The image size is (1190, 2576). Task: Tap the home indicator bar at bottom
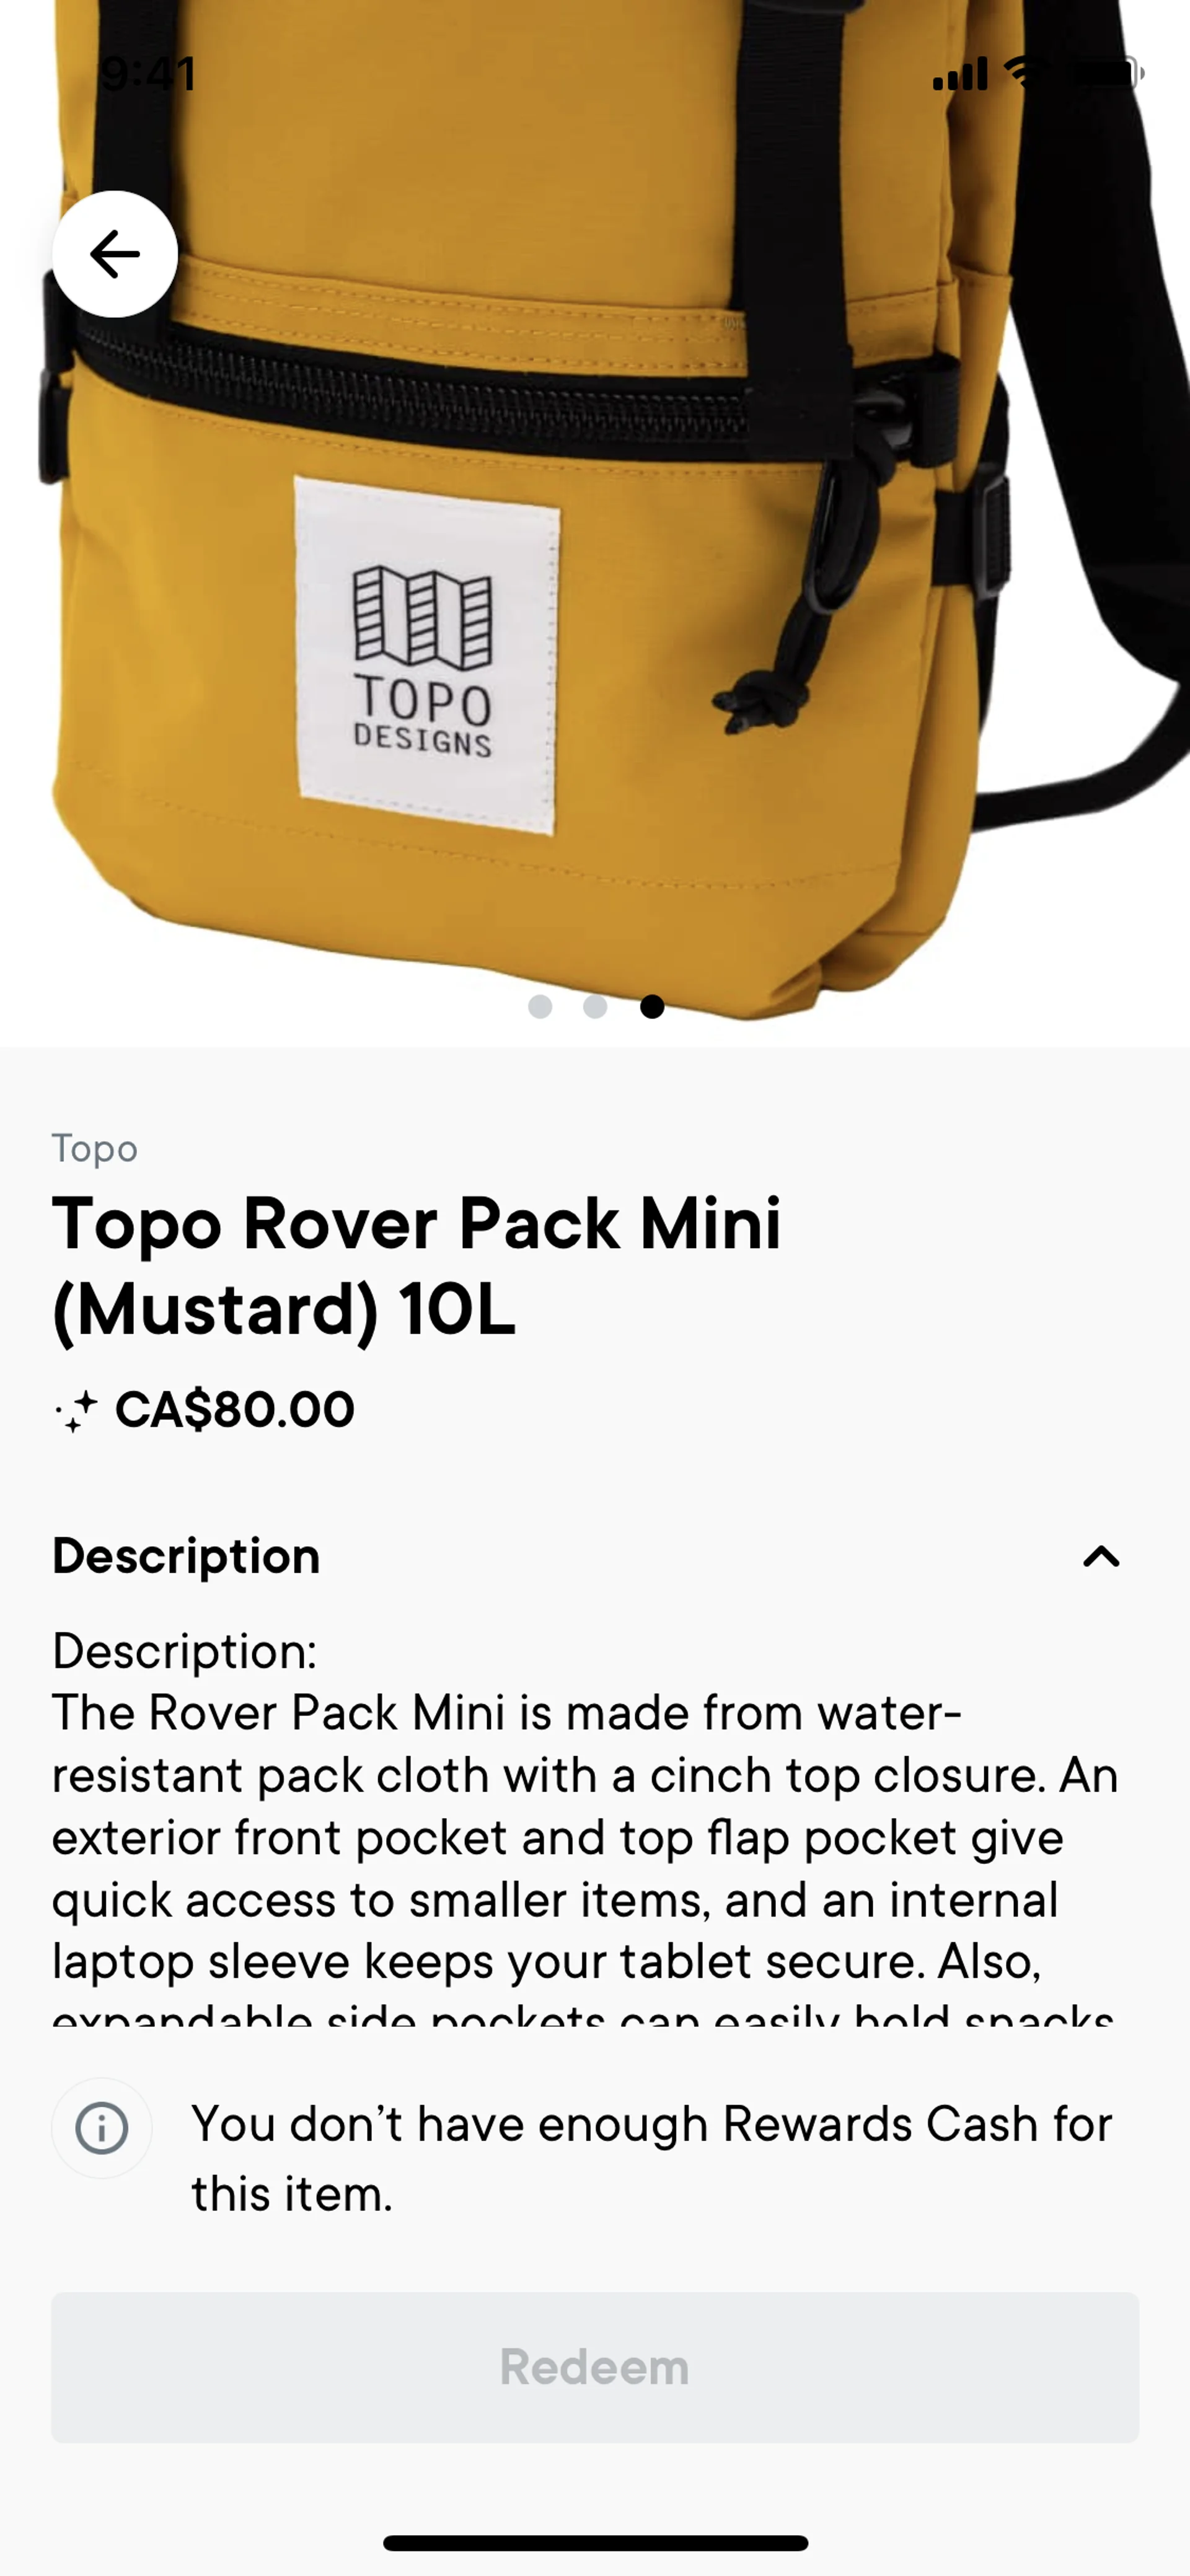pyautogui.click(x=595, y=2543)
